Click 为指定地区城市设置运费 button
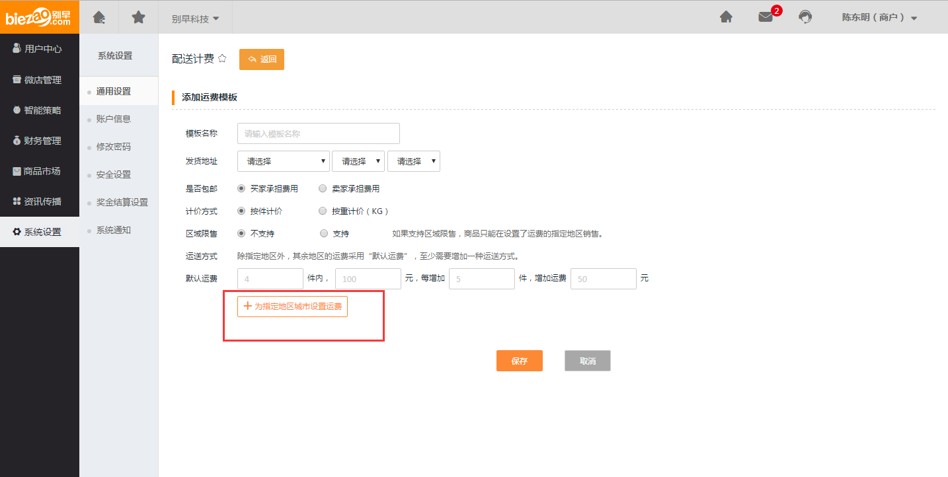This screenshot has width=948, height=477. 292,307
